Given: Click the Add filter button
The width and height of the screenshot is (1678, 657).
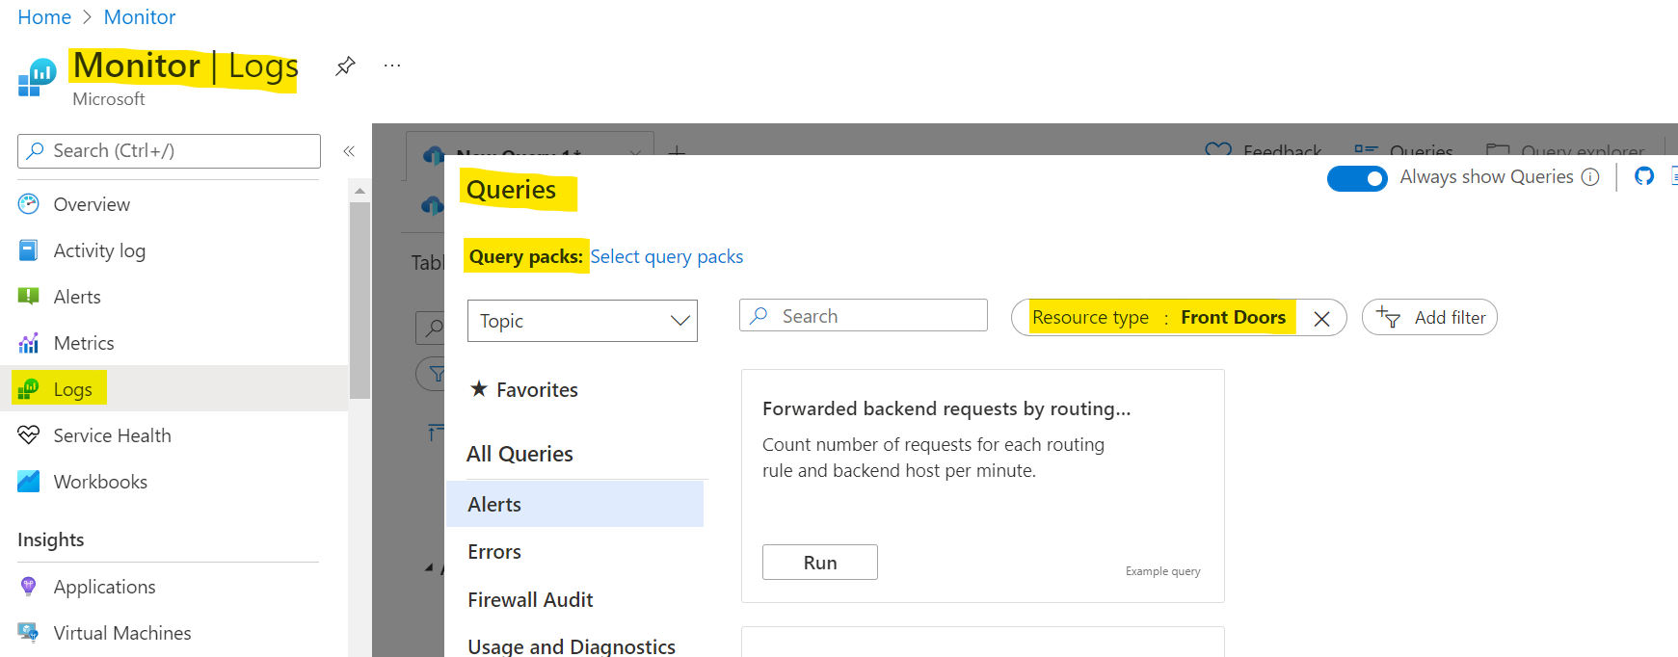Looking at the screenshot, I should coord(1429,318).
